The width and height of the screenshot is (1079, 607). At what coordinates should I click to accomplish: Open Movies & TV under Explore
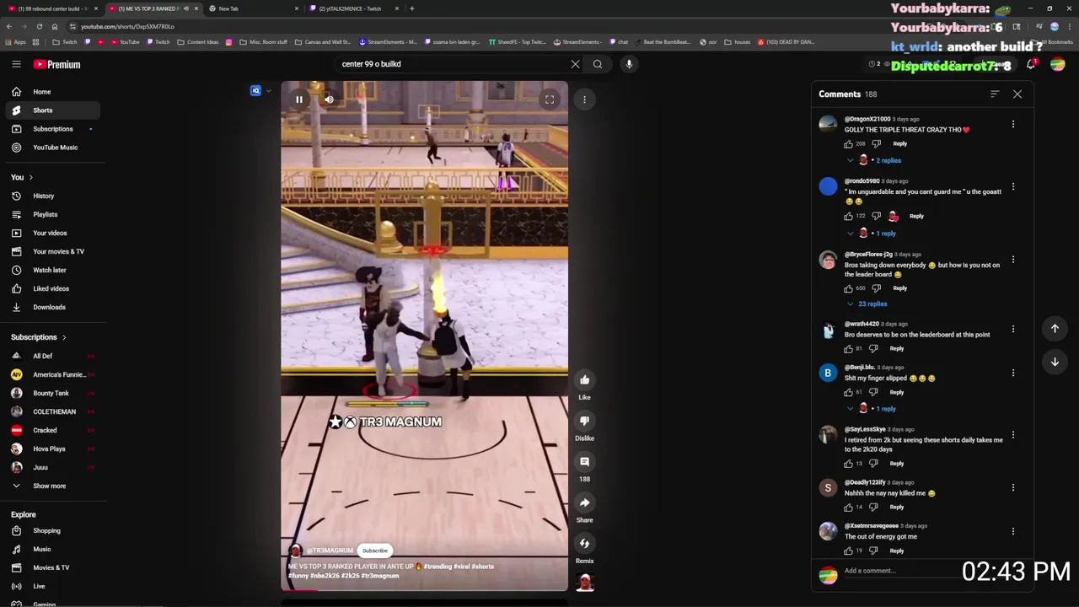click(x=51, y=568)
